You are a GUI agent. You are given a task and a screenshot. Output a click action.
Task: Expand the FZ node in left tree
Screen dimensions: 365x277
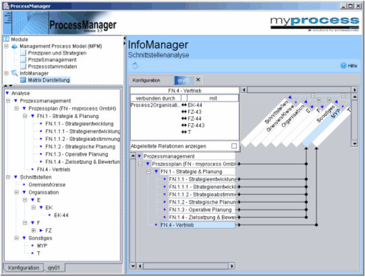tap(34, 230)
